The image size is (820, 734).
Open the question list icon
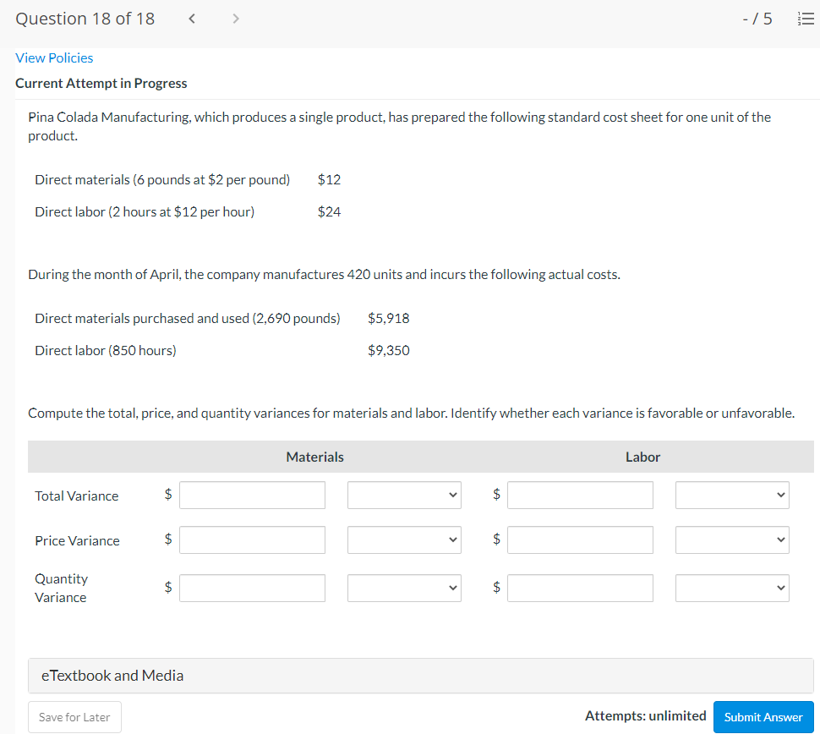click(x=805, y=18)
